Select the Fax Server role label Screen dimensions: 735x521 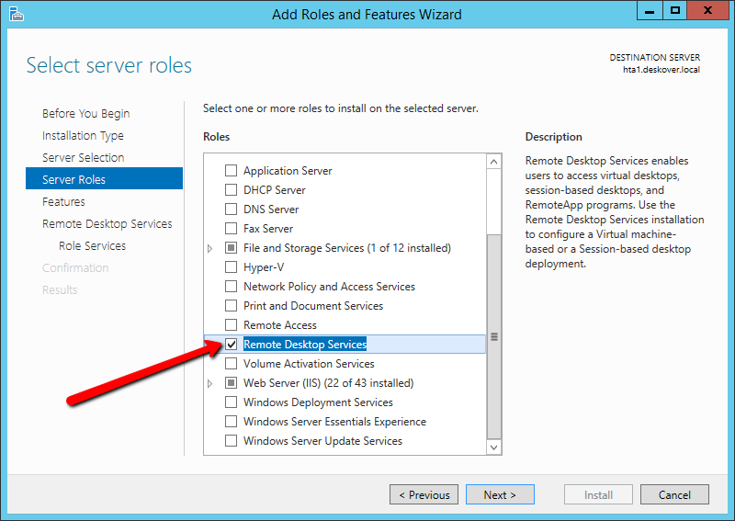coord(268,229)
